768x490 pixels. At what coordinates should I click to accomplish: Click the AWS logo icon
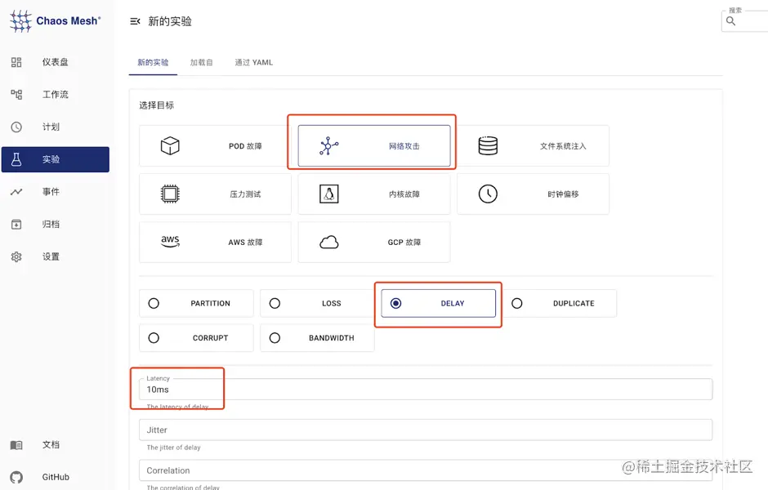pyautogui.click(x=170, y=242)
